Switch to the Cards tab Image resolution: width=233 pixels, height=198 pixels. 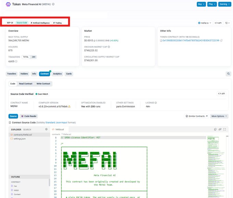click(69, 74)
